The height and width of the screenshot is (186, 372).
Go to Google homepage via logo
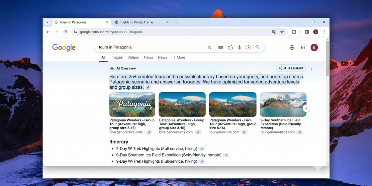64,47
